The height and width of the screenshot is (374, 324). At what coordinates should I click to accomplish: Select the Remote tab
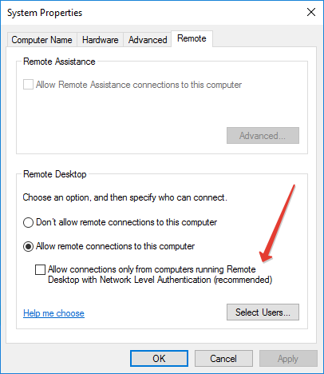pyautogui.click(x=192, y=38)
